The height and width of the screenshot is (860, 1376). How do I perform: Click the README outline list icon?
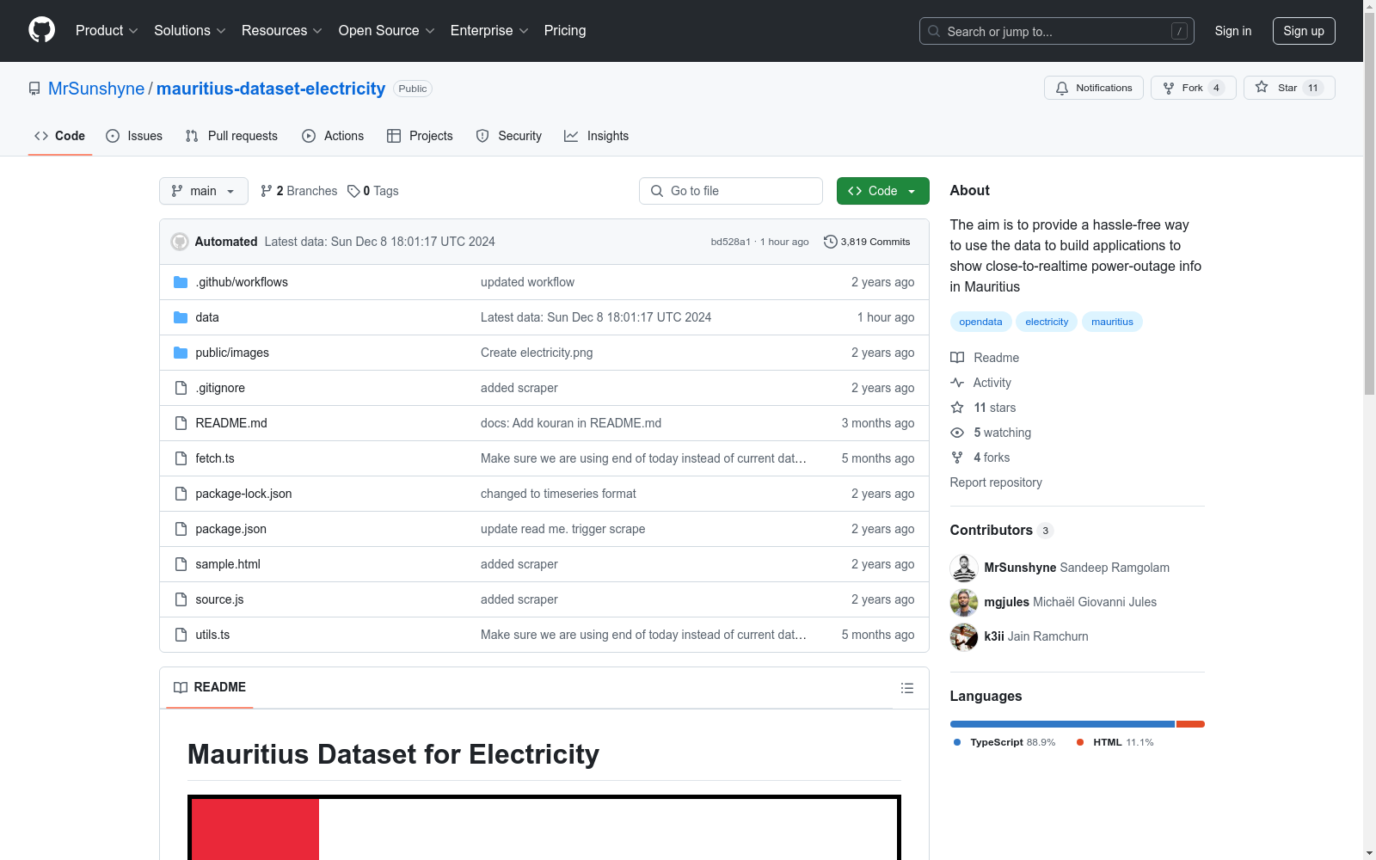pos(907,688)
